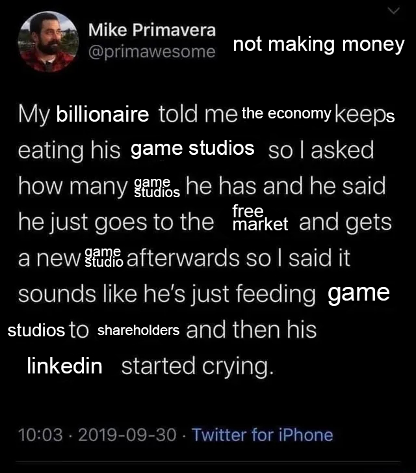This screenshot has height=473, width=416.
Task: Click the small "game studio" after "a new"
Action: [x=103, y=258]
